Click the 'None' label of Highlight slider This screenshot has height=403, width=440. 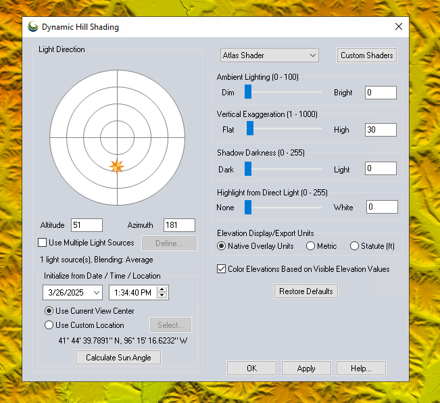tap(225, 208)
